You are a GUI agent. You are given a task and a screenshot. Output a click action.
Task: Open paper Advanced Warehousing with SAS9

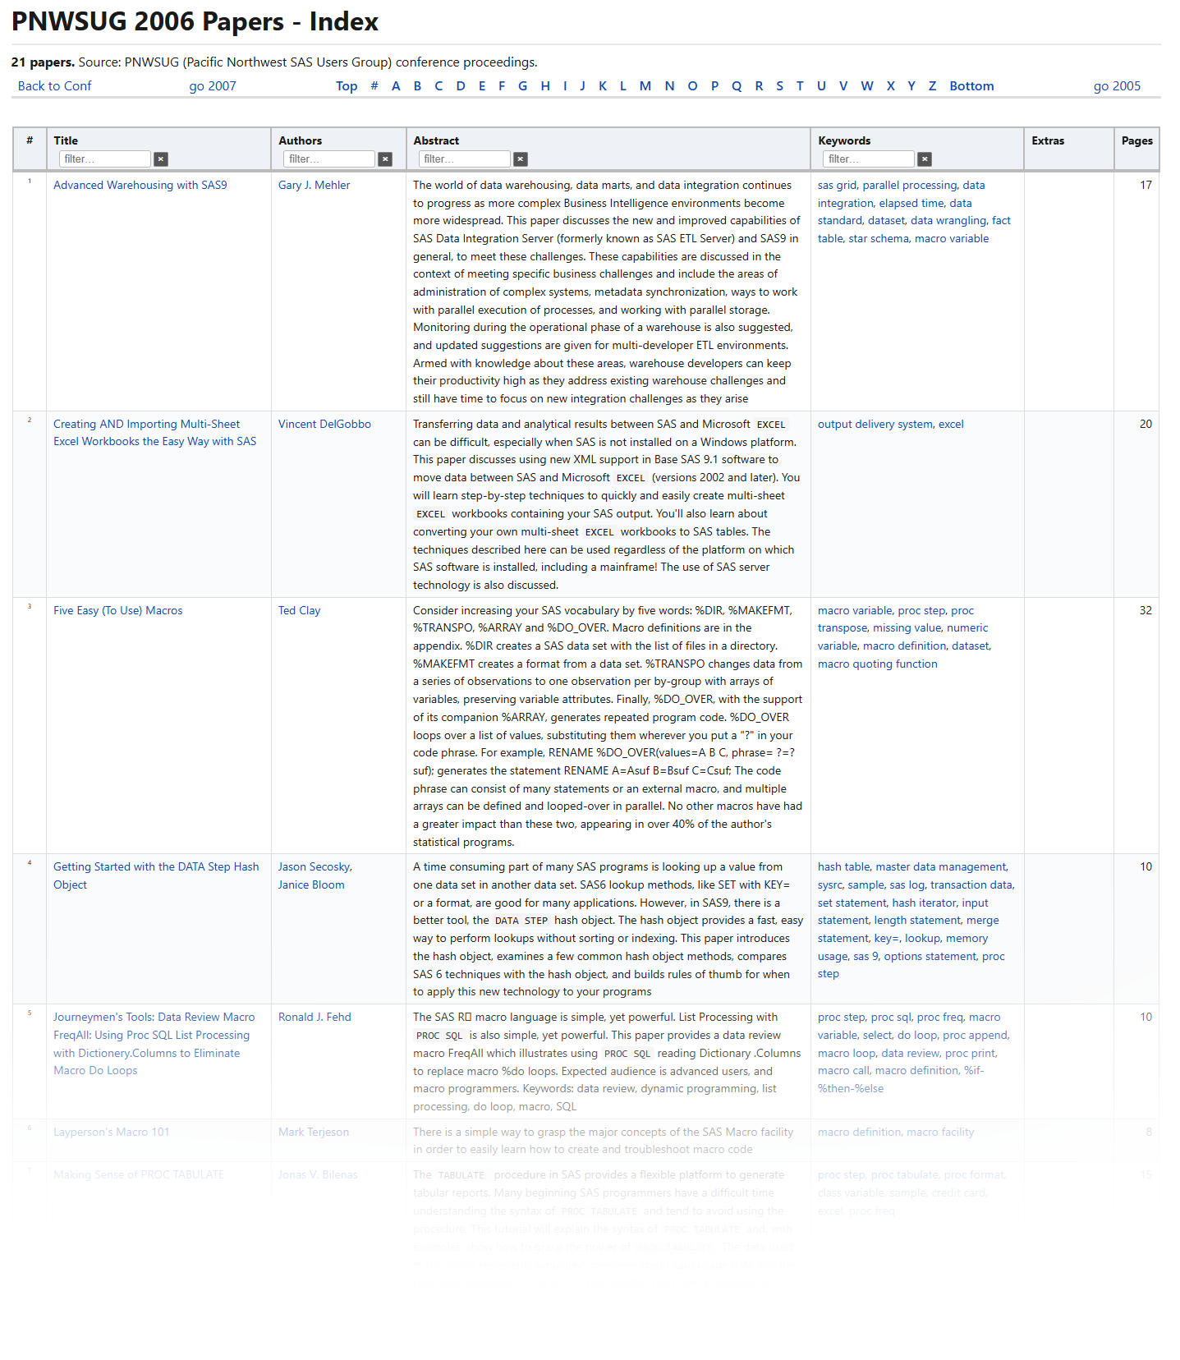140,186
